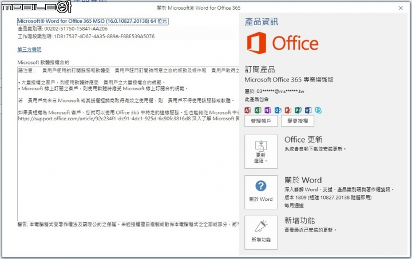The image size is (412, 259).
Task: Click the 管理帳戶 manage account button
Action: pos(261,121)
